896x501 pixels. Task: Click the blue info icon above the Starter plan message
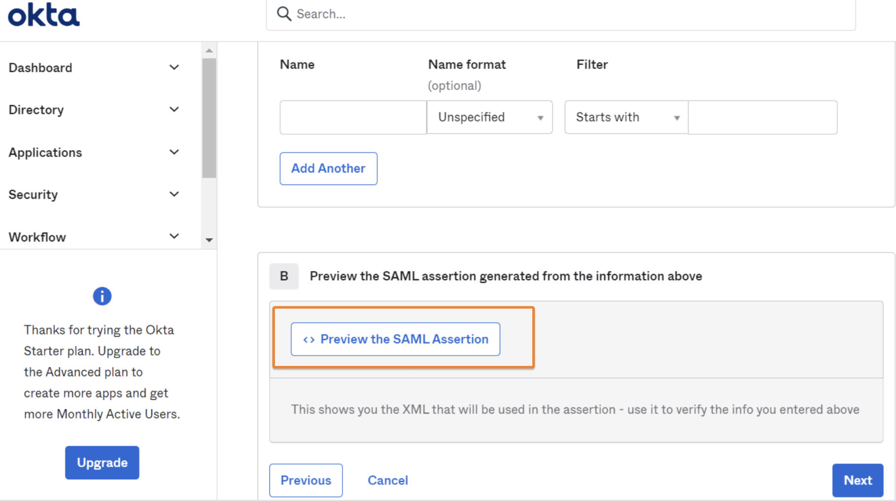pyautogui.click(x=102, y=296)
